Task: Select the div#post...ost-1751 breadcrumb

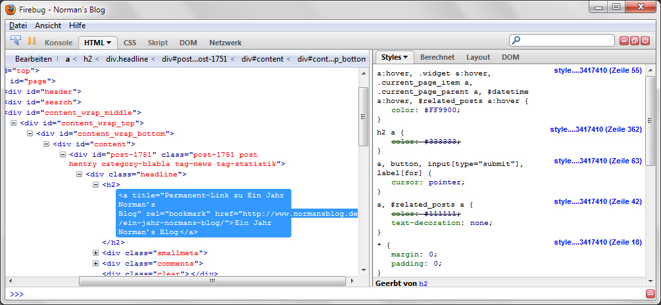Action: click(x=194, y=59)
